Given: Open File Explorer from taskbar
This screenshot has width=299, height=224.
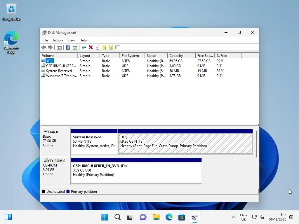Looking at the screenshot, I should [x=156, y=217].
